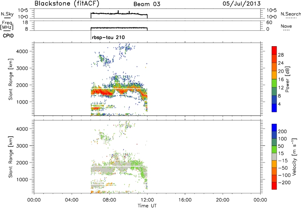Click the "18" frequency axis tick
Viewport: 301px width, 208px height.
[x=25, y=23]
